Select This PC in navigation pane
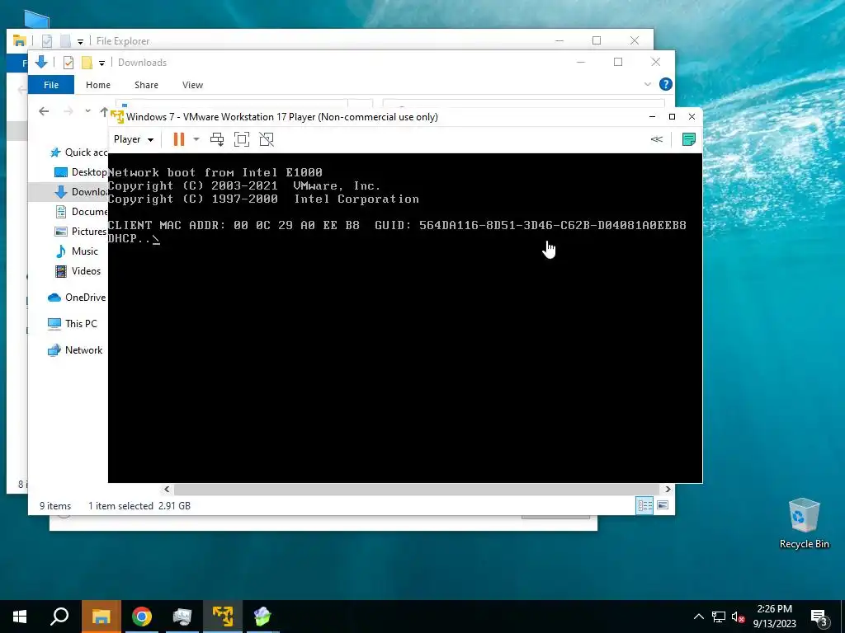This screenshot has width=845, height=633. tap(73, 323)
